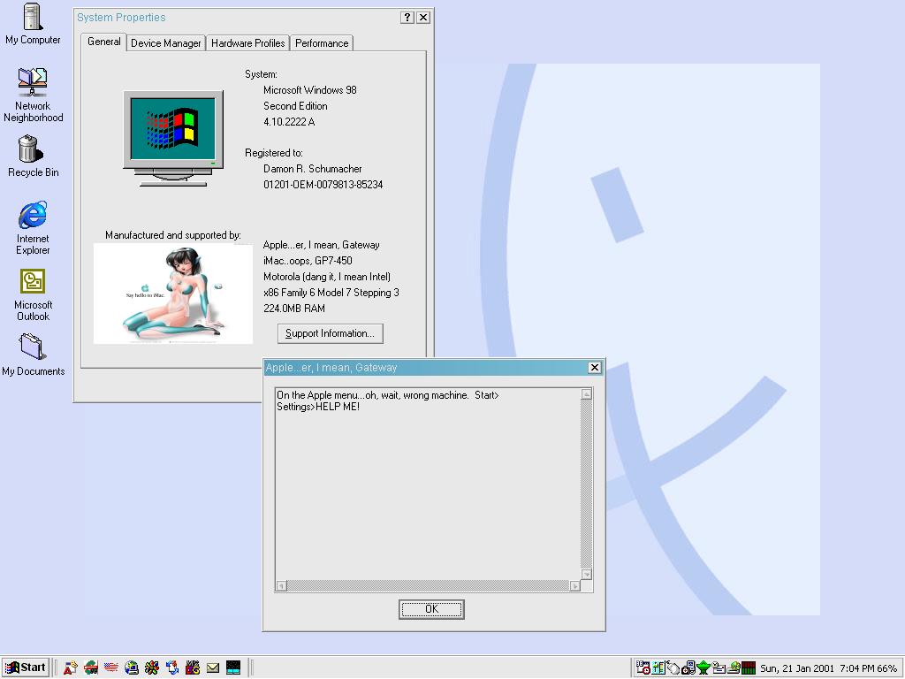
Task: Click the Support Information button
Action: coord(330,333)
